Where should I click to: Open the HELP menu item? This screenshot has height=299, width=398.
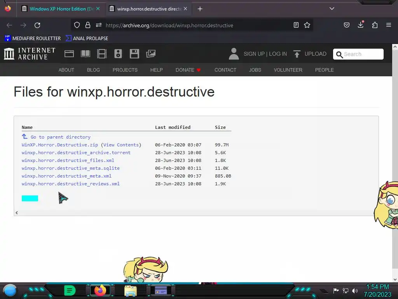click(157, 70)
